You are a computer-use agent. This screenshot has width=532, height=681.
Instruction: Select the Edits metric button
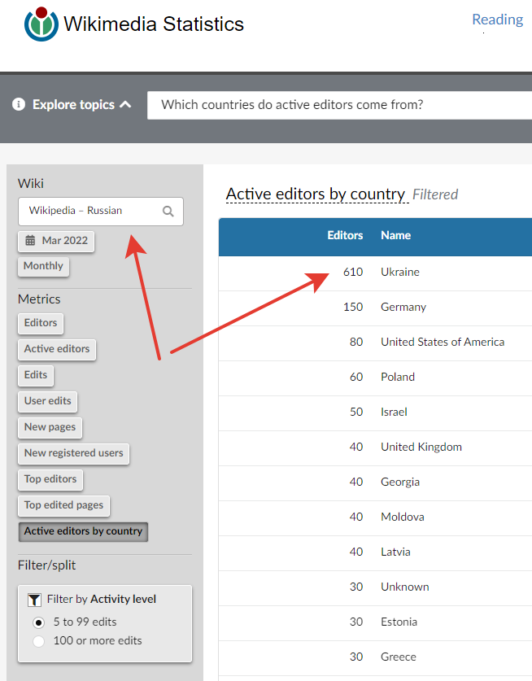(36, 375)
